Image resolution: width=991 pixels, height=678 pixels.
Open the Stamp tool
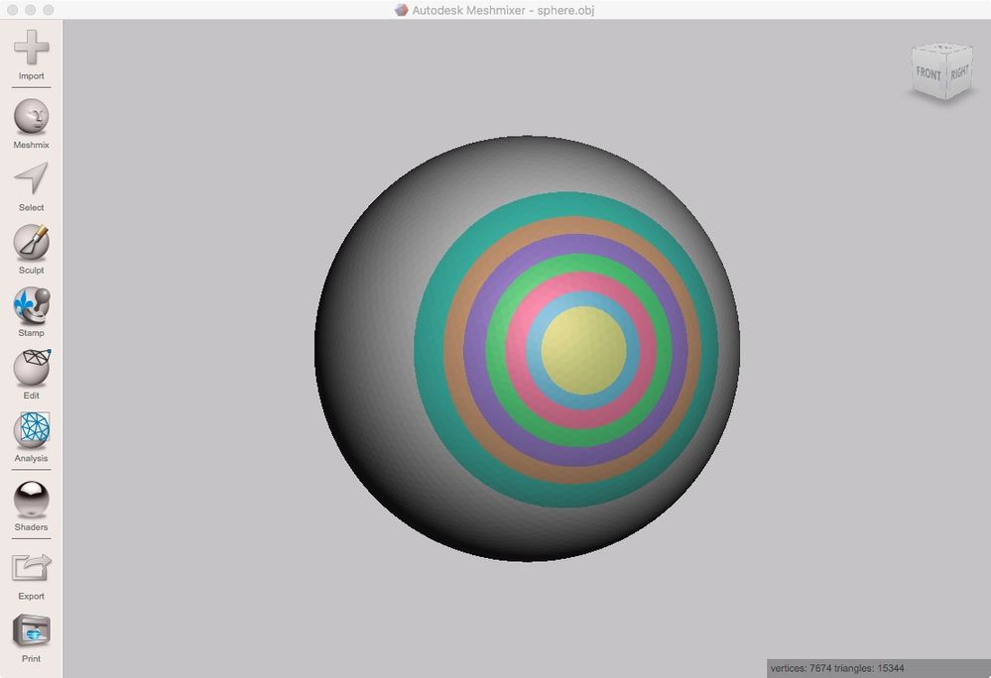pyautogui.click(x=31, y=312)
